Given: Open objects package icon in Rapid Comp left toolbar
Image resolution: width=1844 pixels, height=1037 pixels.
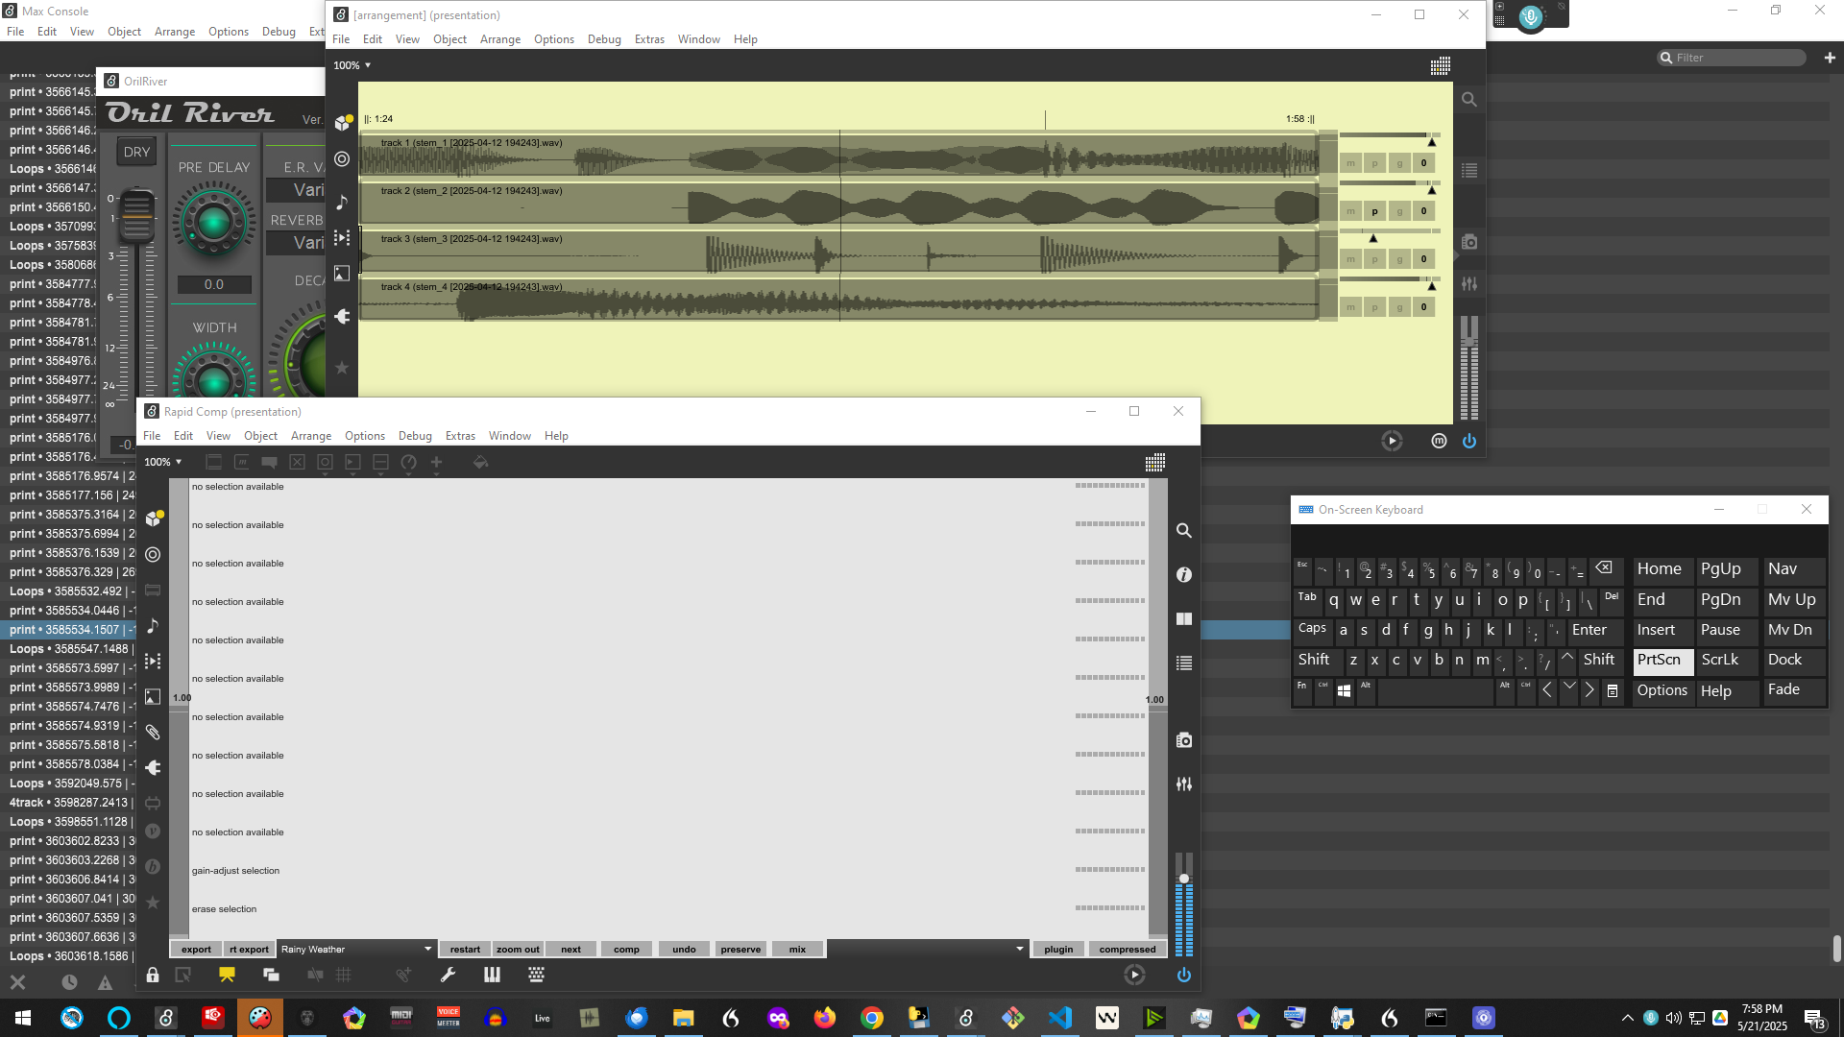Looking at the screenshot, I should (153, 518).
